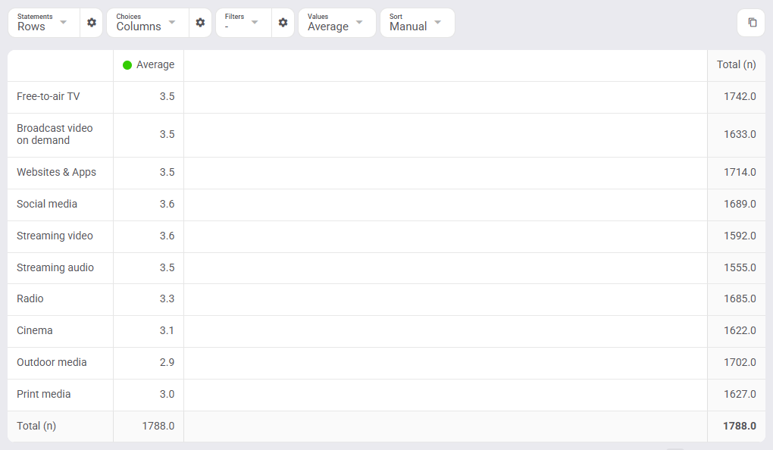Open the Sort Manual dropdown

click(x=417, y=23)
